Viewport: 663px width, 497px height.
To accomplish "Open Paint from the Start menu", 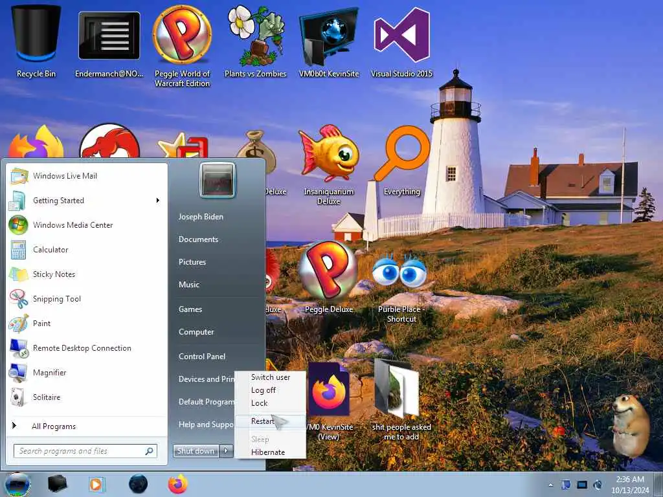I will tap(87, 324).
